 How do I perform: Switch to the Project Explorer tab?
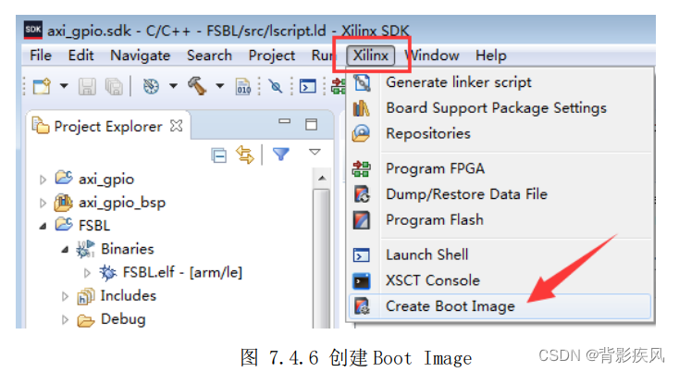(107, 126)
